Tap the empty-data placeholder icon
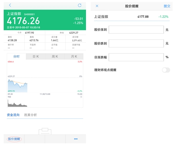 pos(45,131)
